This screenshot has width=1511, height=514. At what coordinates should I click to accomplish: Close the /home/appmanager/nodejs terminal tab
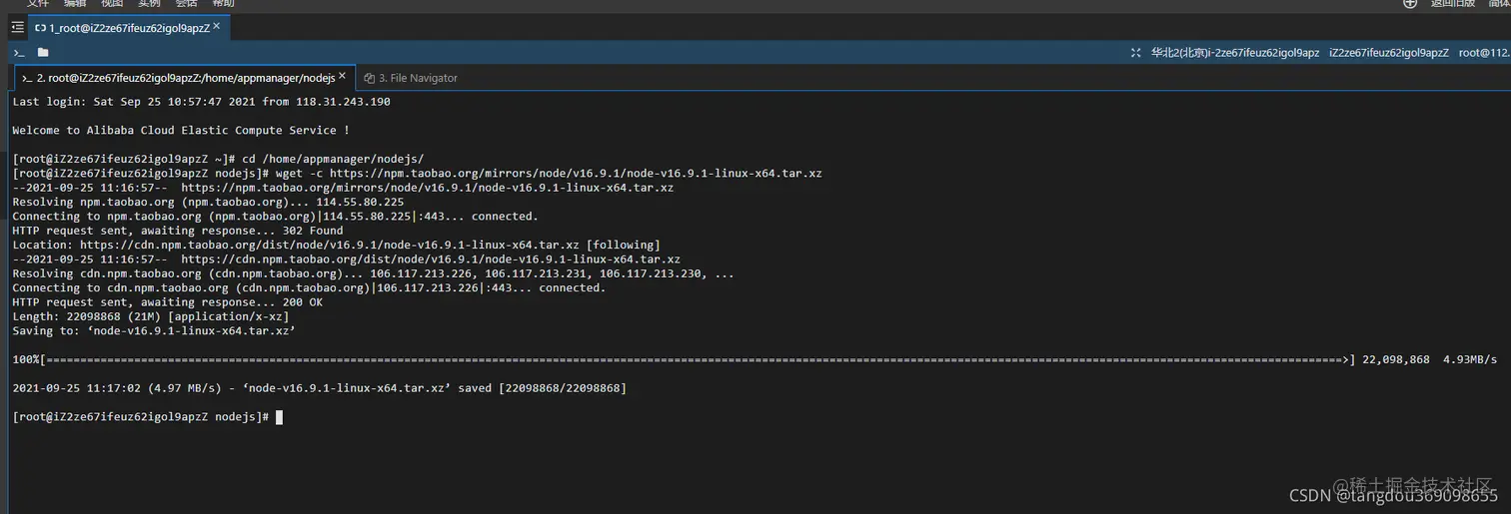coord(343,76)
